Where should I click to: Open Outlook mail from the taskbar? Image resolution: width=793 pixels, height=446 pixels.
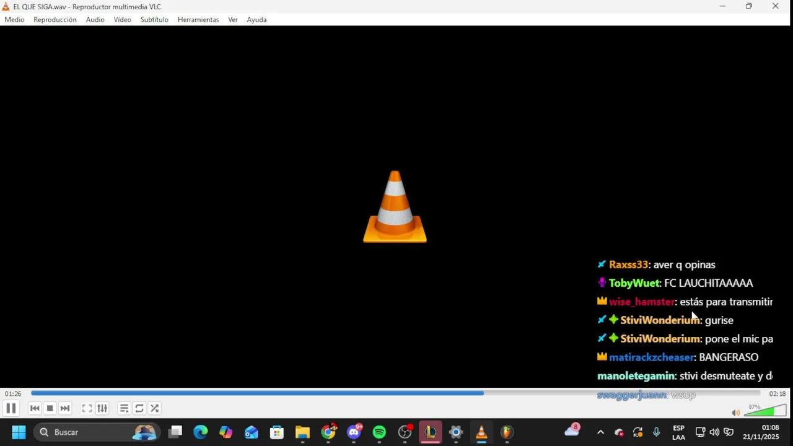[251, 432]
